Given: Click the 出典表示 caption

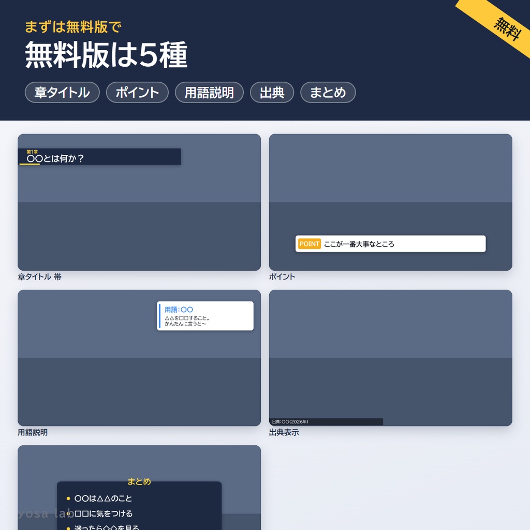Looking at the screenshot, I should [x=284, y=432].
